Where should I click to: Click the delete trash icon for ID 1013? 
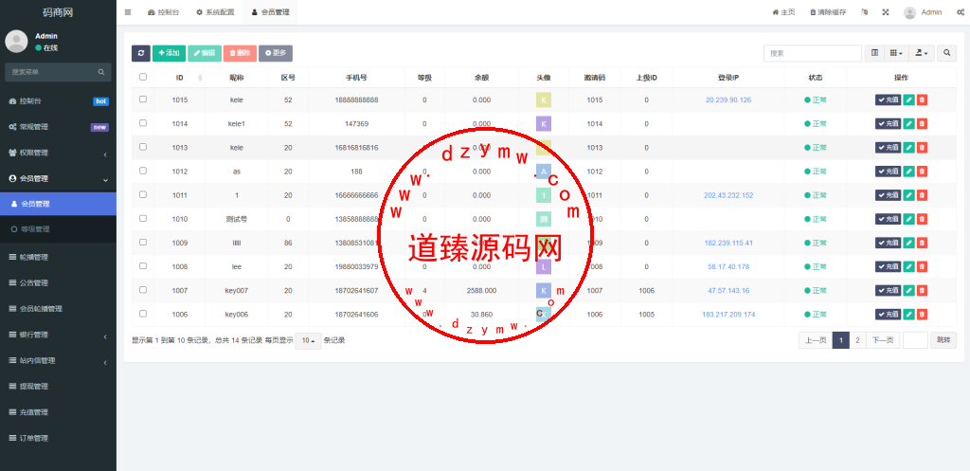click(922, 147)
